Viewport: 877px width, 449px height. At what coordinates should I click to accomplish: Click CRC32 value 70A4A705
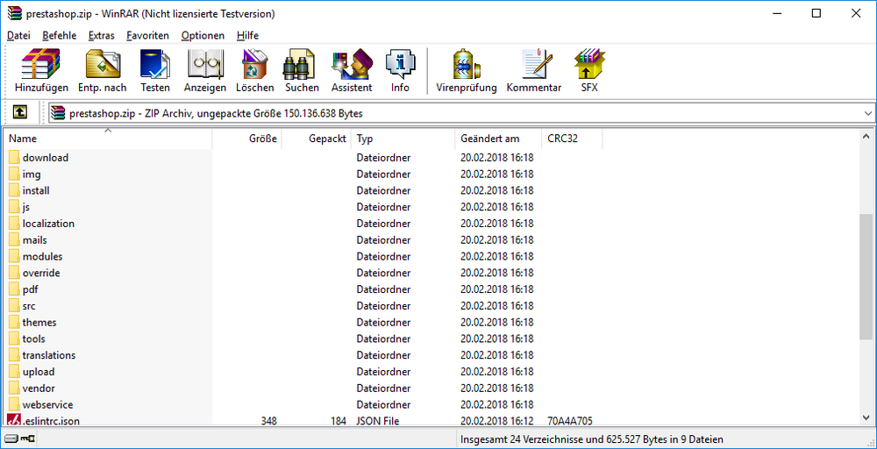570,421
